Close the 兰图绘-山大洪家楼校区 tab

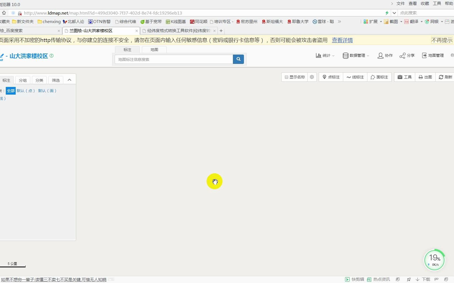(137, 31)
